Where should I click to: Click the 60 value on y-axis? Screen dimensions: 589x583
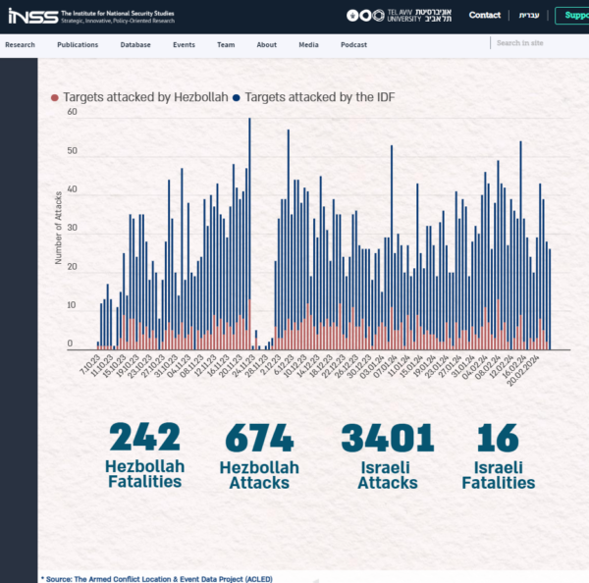(x=72, y=112)
